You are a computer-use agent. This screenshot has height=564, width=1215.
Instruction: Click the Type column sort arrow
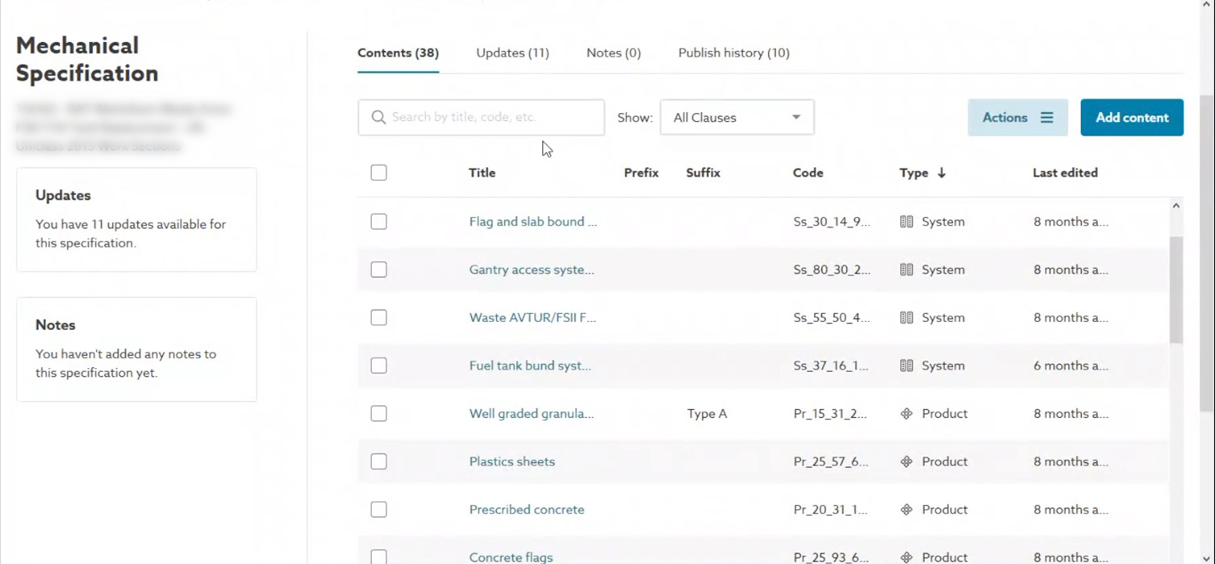click(942, 173)
